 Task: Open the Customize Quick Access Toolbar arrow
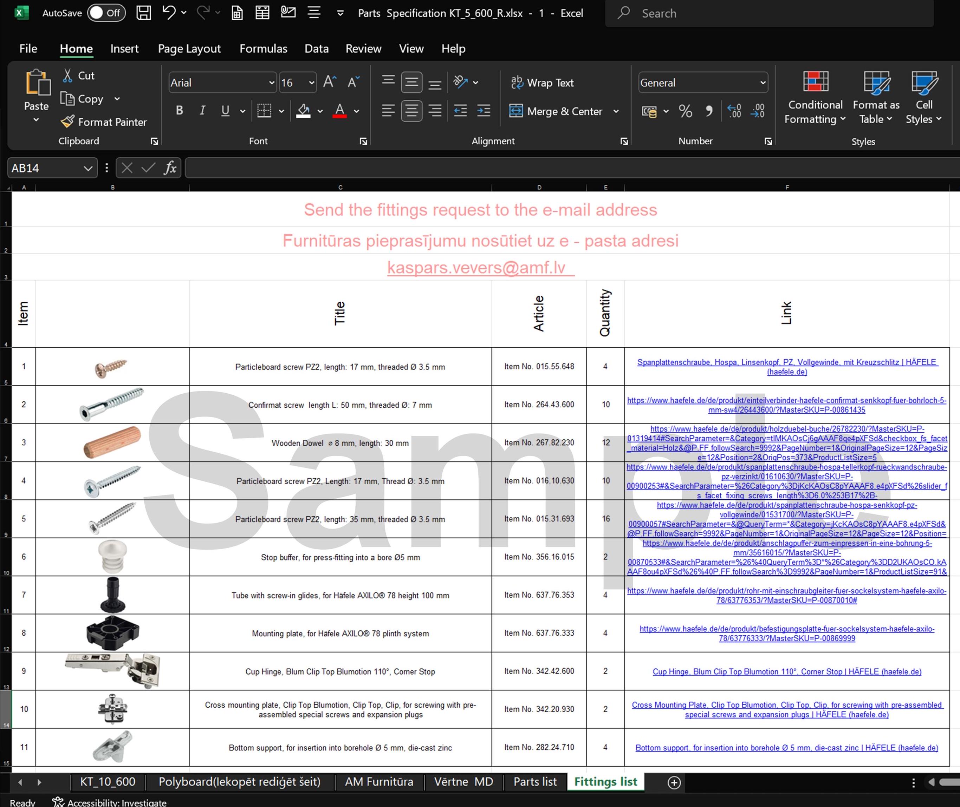click(340, 13)
